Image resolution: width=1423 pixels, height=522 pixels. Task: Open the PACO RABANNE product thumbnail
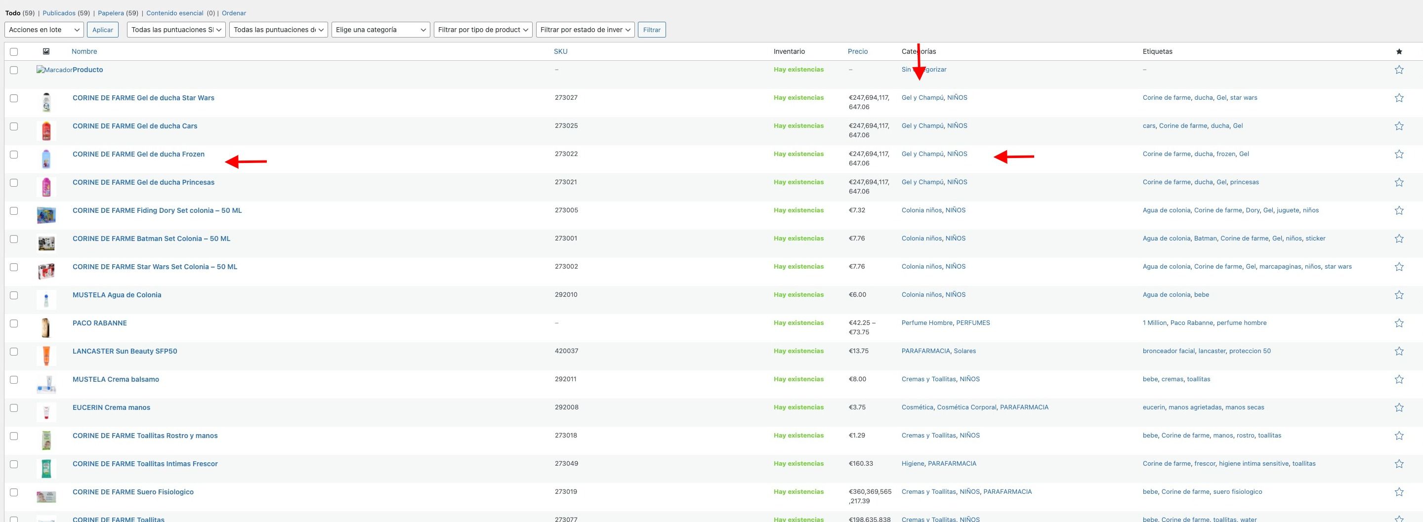point(46,328)
